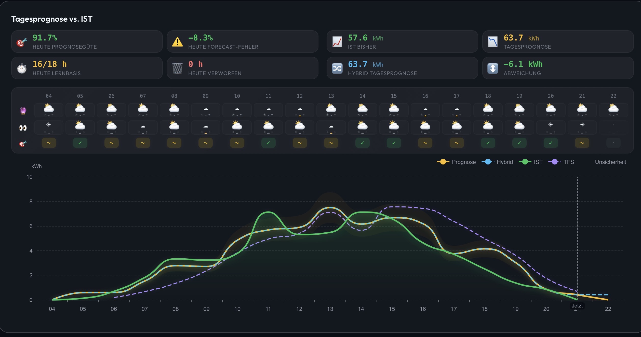This screenshot has width=641, height=337.
Task: Click the Jetzt marker on the chart timeline
Action: click(x=577, y=306)
